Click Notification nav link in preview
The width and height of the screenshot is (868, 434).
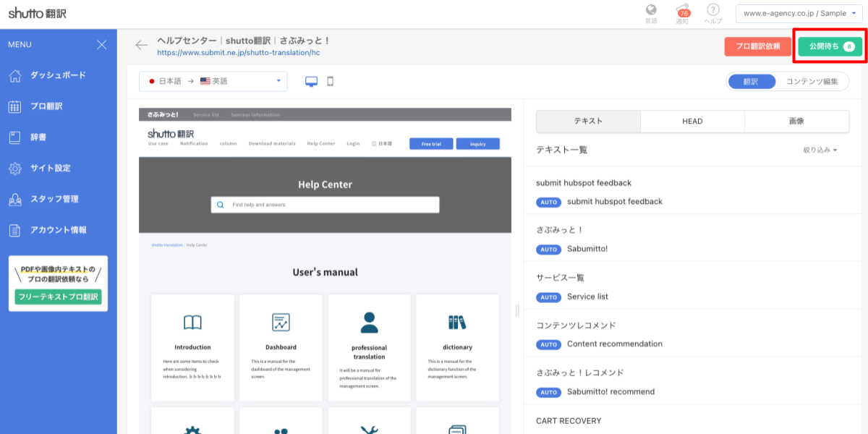(194, 143)
